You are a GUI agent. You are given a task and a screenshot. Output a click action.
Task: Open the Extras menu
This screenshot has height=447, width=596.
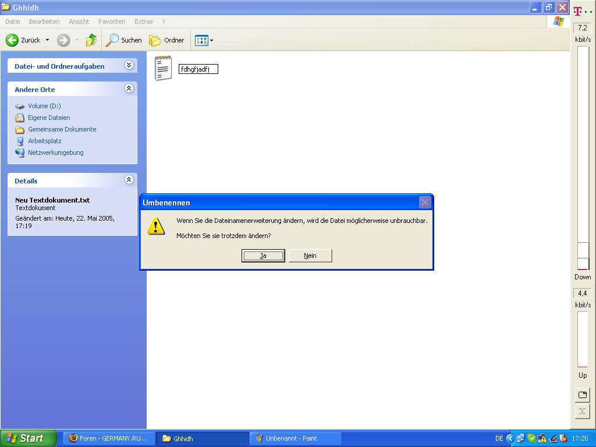click(143, 22)
